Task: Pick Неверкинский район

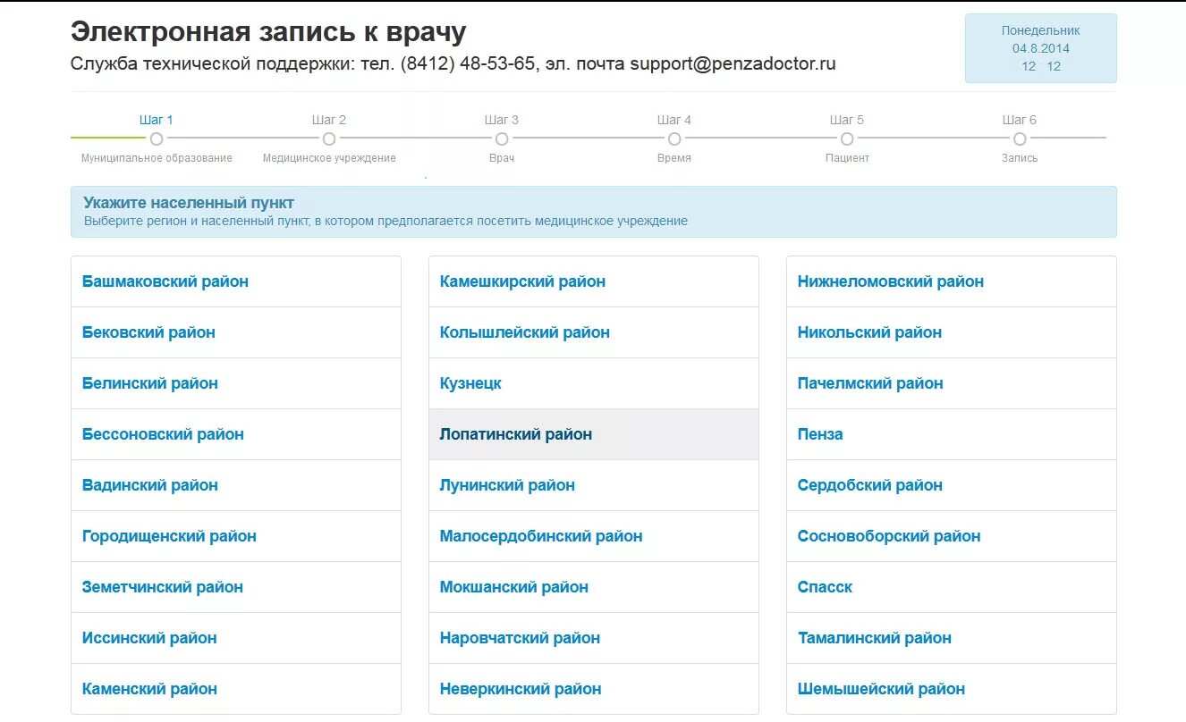Action: [594, 689]
